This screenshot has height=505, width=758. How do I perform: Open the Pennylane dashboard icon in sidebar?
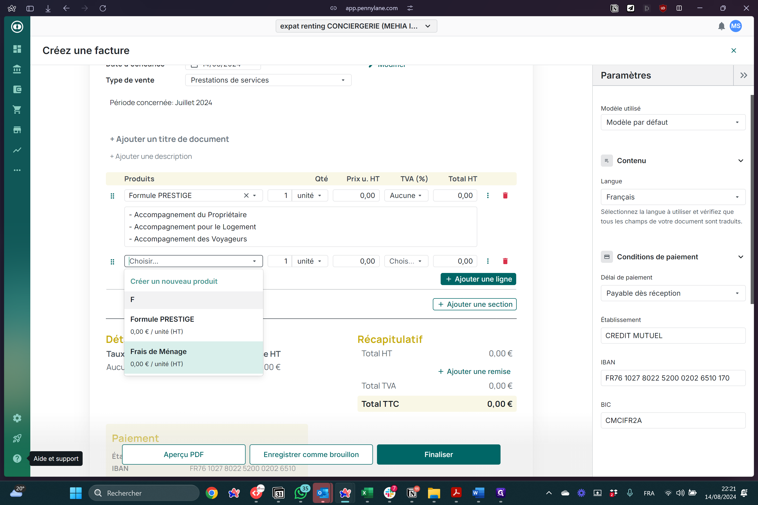pos(17,49)
